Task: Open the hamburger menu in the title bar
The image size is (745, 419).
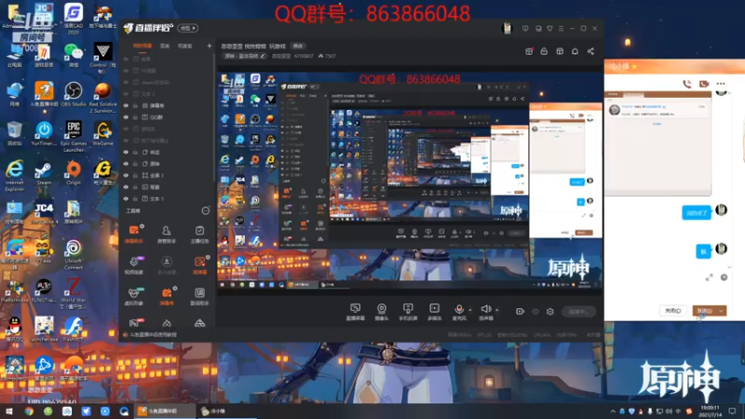Action: 562,29
